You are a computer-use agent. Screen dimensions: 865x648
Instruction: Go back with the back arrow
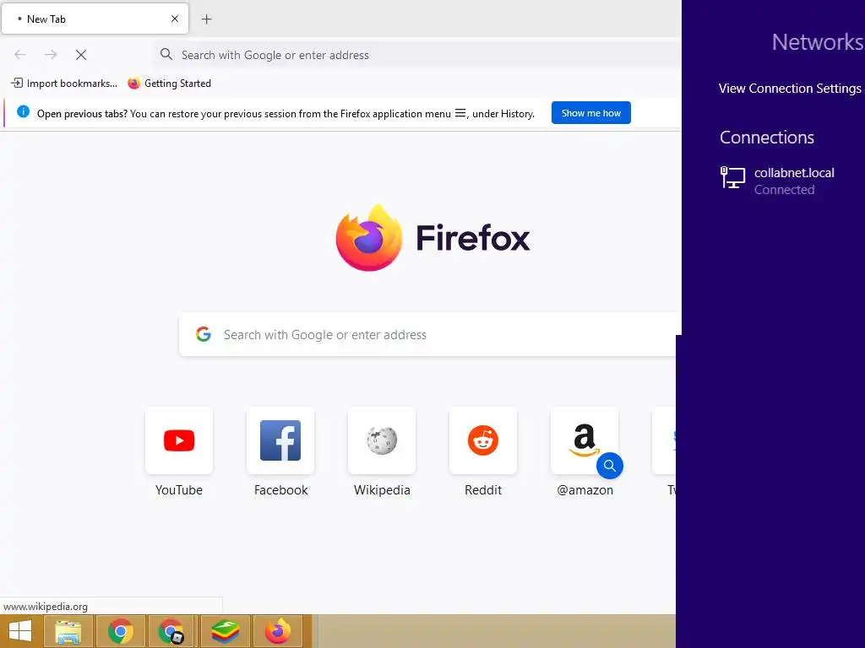[x=20, y=55]
